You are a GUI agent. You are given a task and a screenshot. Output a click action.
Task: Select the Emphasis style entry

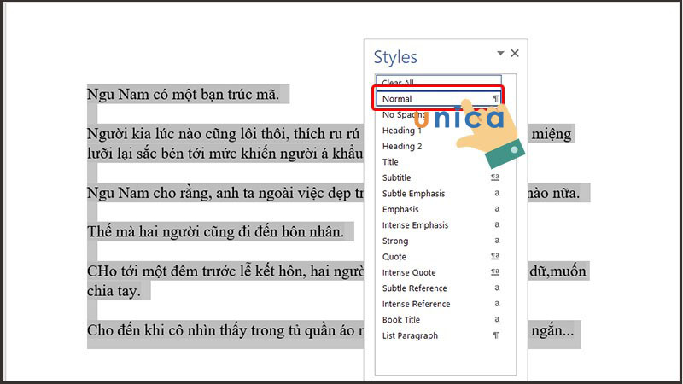(438, 209)
